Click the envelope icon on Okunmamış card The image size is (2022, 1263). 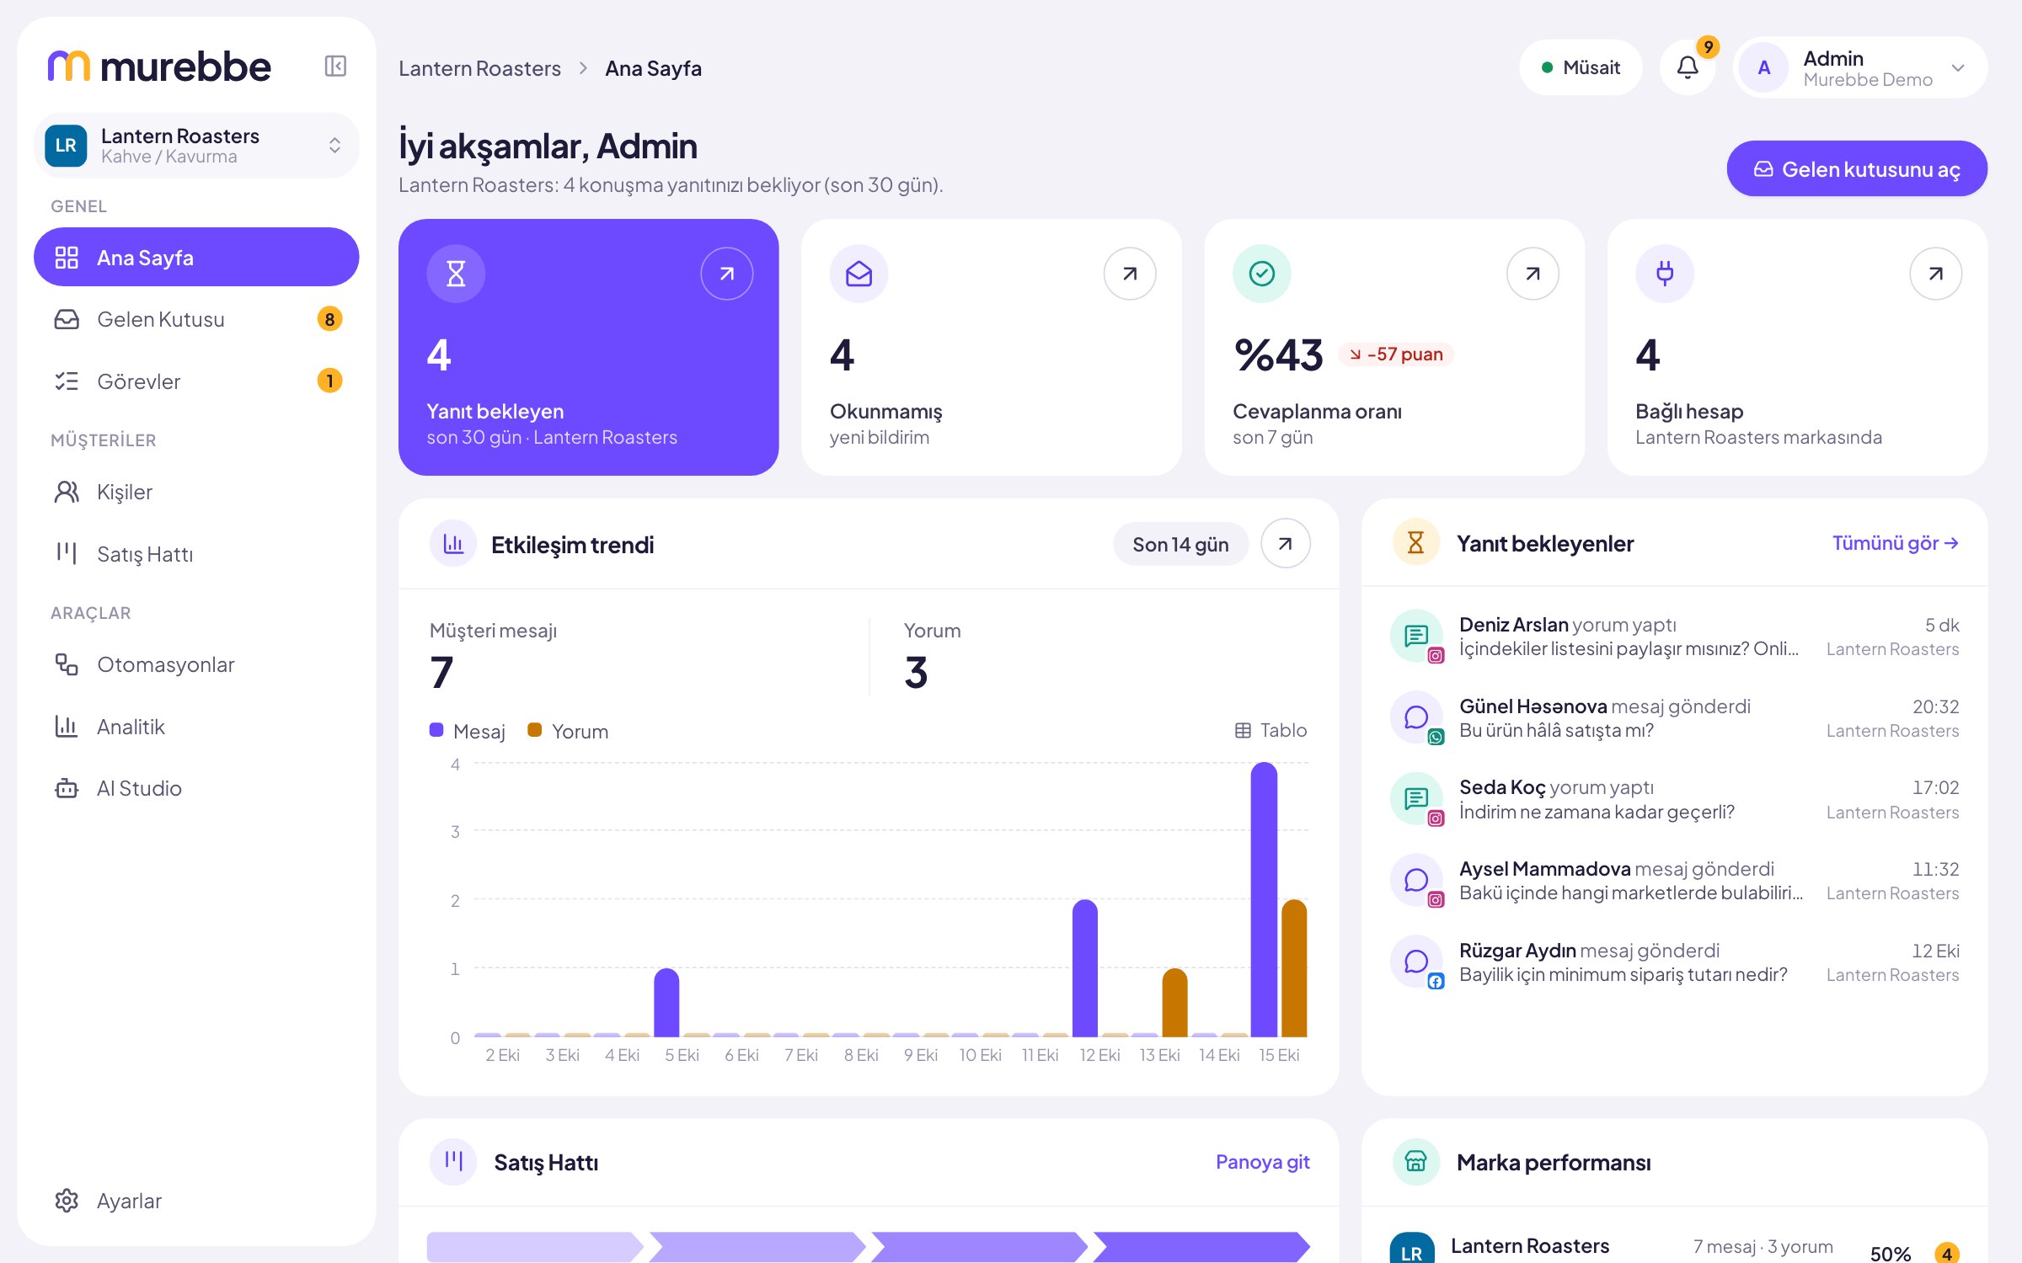859,274
